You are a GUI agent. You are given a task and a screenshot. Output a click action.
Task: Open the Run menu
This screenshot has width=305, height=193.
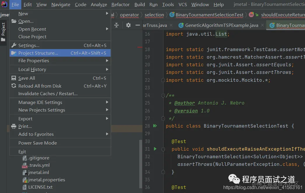(154, 4)
